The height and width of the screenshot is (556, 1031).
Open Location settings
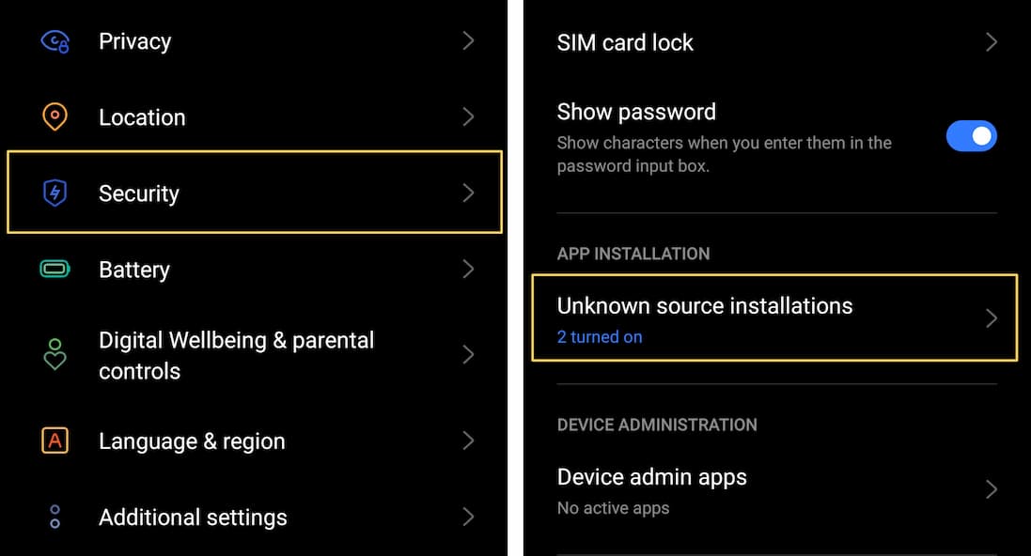[142, 117]
